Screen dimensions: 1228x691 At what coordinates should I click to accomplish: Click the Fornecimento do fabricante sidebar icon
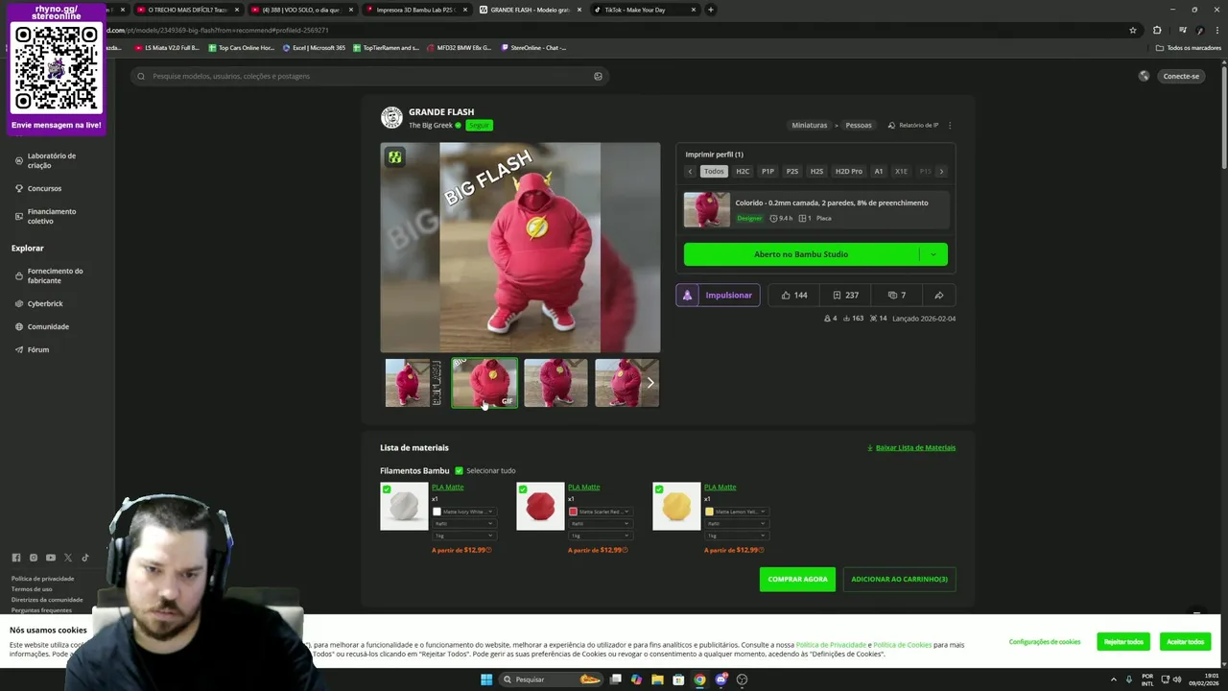19,275
